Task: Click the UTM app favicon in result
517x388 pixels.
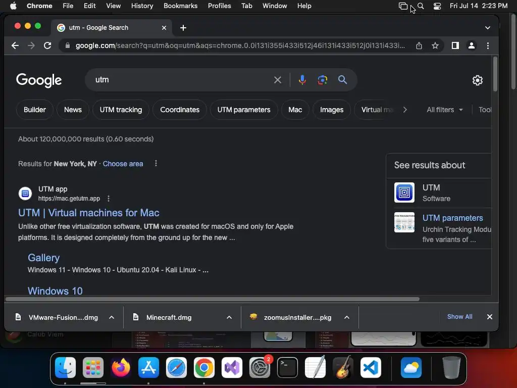Action: (25, 193)
